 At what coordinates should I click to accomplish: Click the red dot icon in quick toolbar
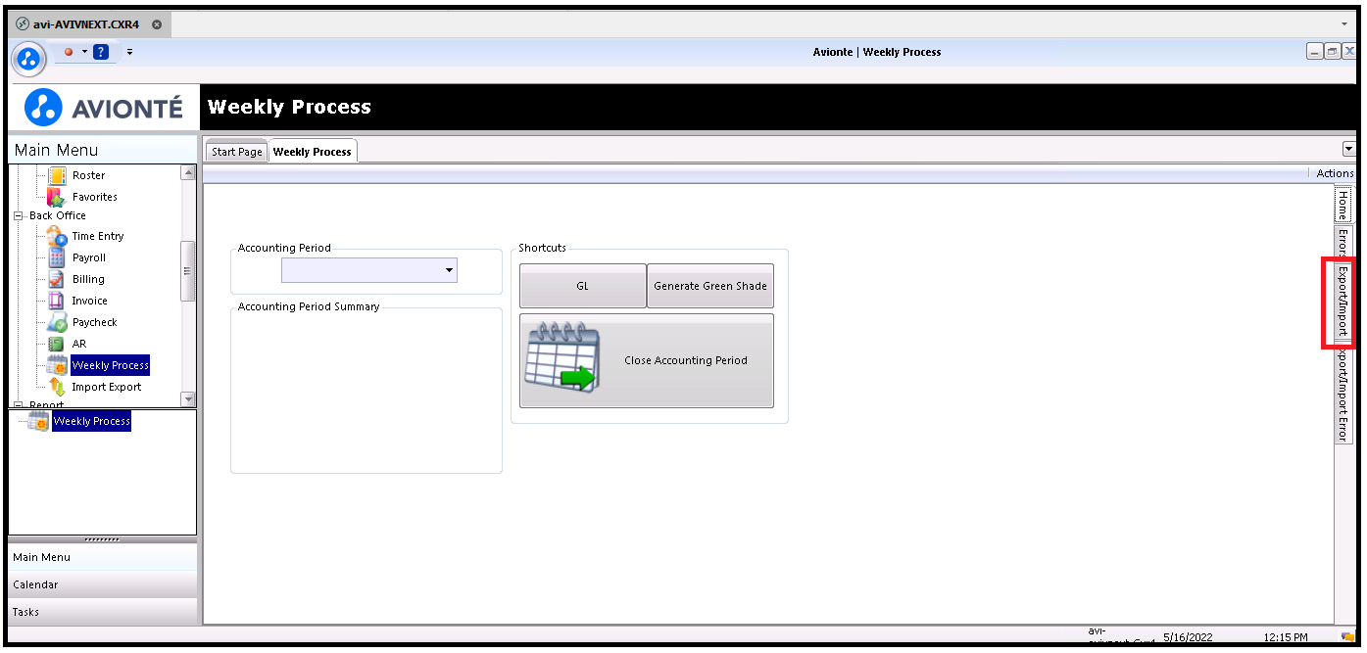point(69,52)
